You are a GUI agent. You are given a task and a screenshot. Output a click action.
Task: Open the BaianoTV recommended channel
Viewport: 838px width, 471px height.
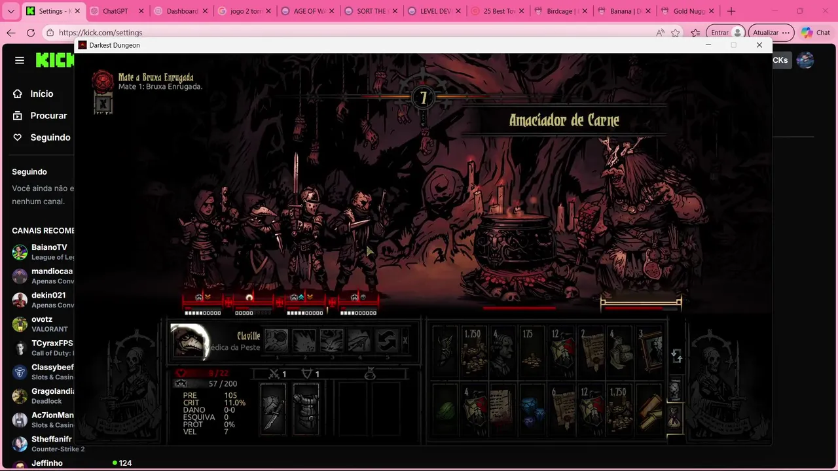[43, 252]
